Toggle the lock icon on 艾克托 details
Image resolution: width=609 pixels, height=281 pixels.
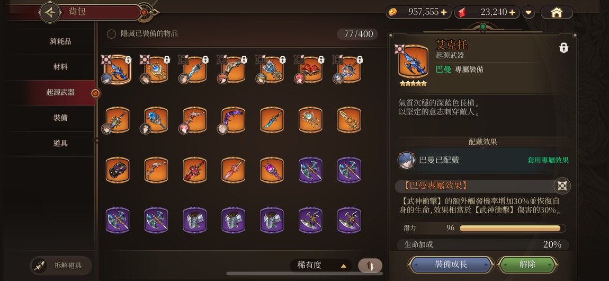563,48
